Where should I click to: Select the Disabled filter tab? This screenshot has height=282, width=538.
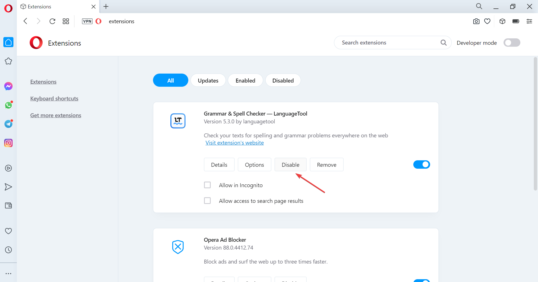[x=283, y=80]
